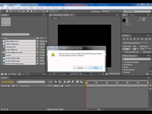This screenshot has width=152, height=114.
Task: Open the Workspace Standard dropdown
Action: [x=111, y=11]
